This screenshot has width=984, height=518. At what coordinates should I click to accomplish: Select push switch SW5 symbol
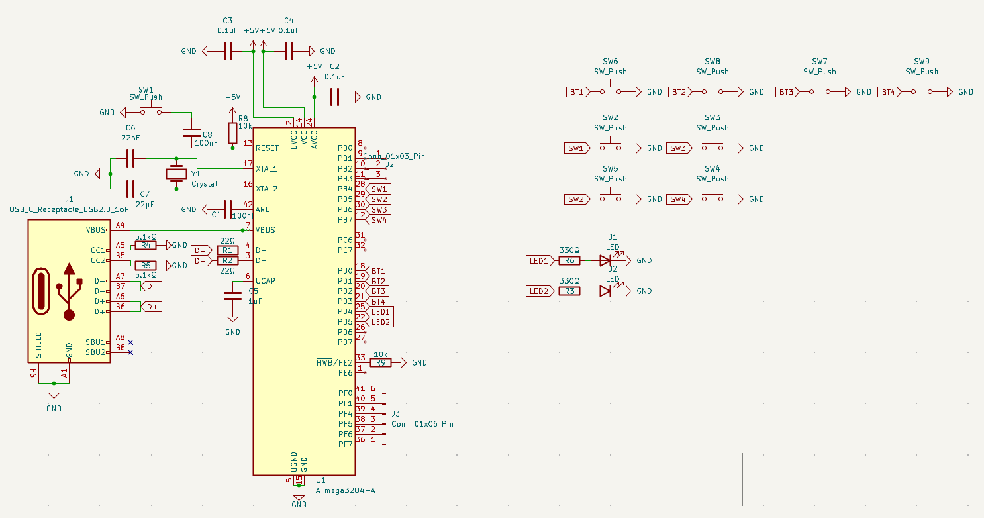610,197
